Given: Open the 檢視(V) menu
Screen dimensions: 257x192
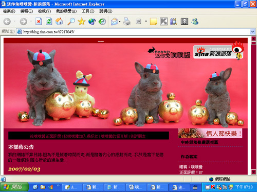Looking at the screenshot, I should [44, 11].
